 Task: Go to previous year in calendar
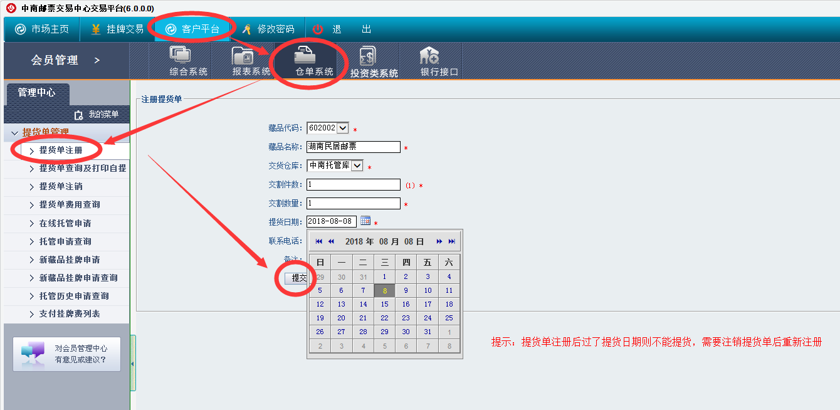click(x=319, y=241)
